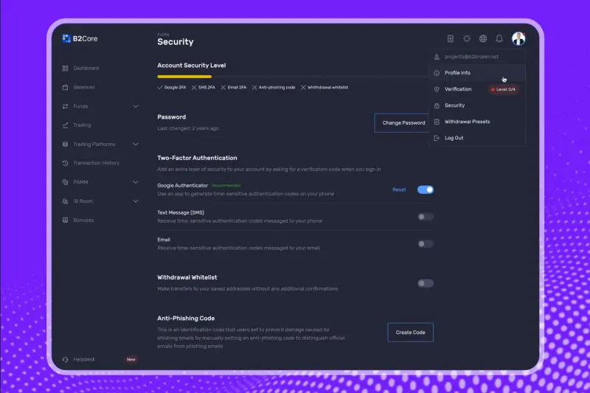Enable Text Message (SMS) toggle
Viewport: 590px width, 393px height.
[x=426, y=217]
